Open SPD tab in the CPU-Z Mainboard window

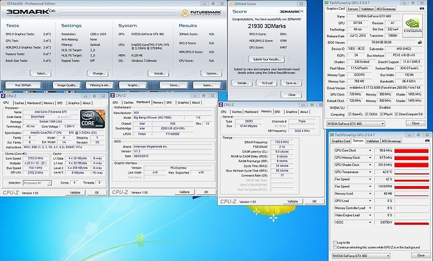[169, 103]
